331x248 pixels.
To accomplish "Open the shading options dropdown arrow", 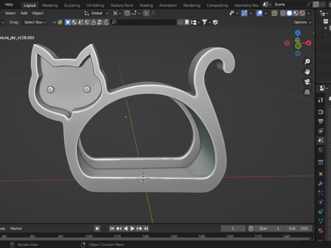I will coord(309,13).
